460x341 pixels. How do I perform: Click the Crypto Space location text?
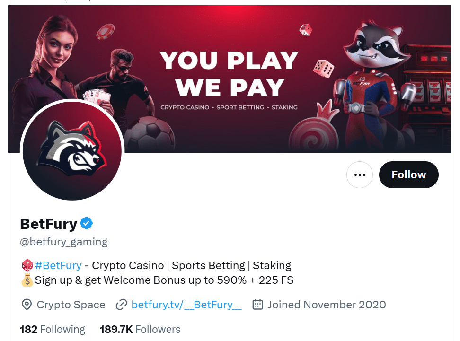click(x=71, y=305)
